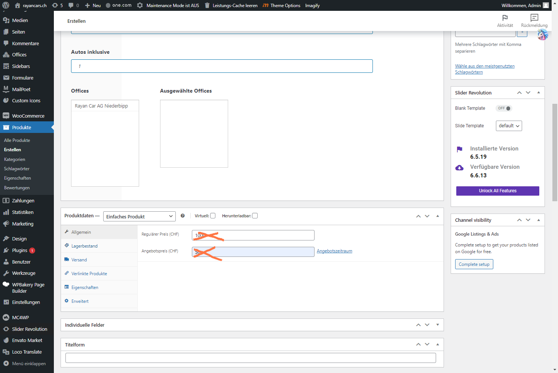
Task: Move the Slider Revolution panel down
Action: [528, 93]
